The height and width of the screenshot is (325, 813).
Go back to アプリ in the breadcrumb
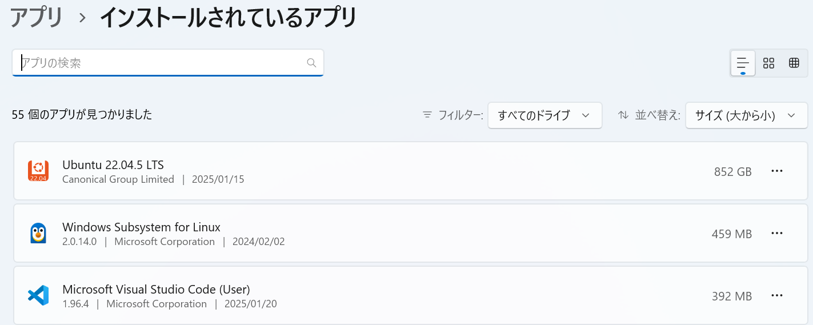point(37,17)
